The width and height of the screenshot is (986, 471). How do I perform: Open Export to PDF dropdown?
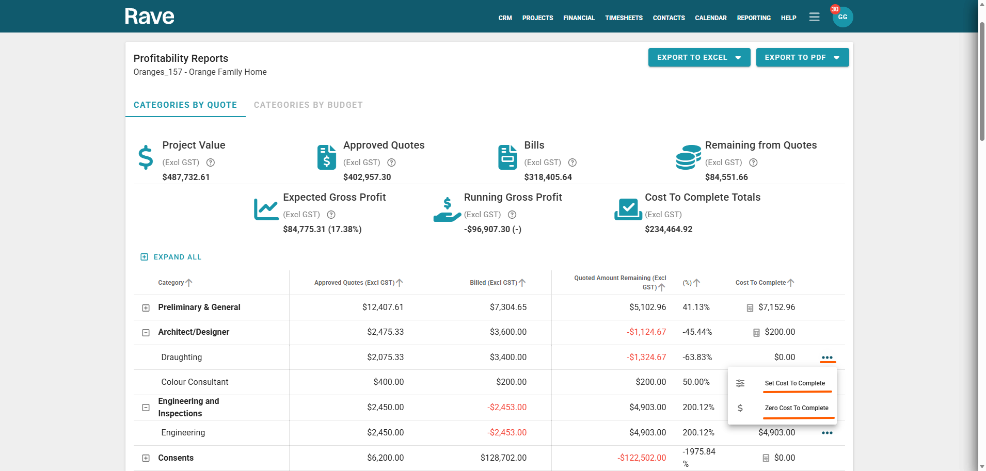point(802,57)
